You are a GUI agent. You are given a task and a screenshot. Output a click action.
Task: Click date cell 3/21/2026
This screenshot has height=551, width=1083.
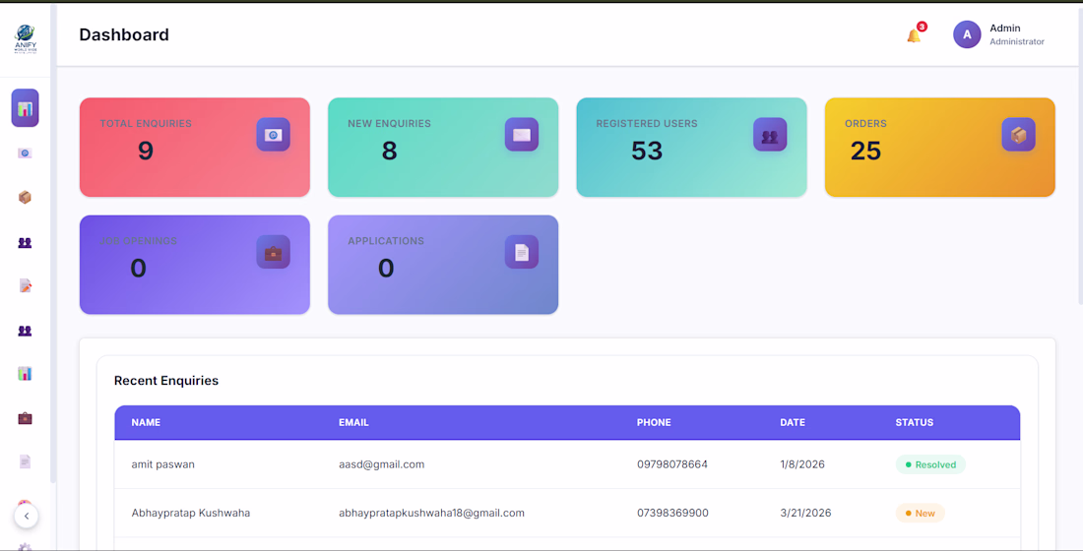pyautogui.click(x=805, y=513)
